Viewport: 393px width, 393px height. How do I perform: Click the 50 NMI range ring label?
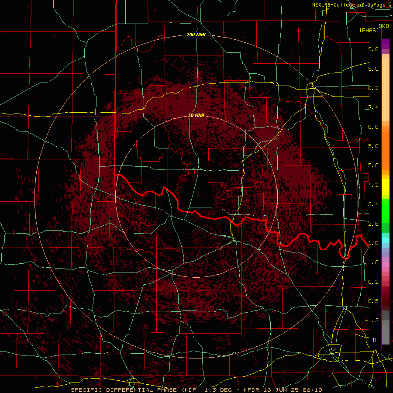pyautogui.click(x=196, y=115)
